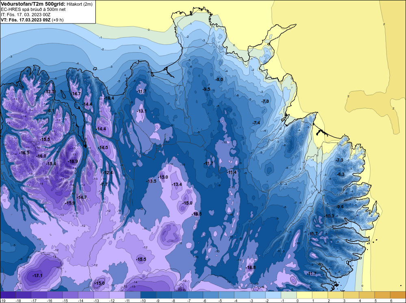This screenshot has height=303, width=406.
Task: Click the legend swatch between -14 and -13
Action: click(86, 295)
